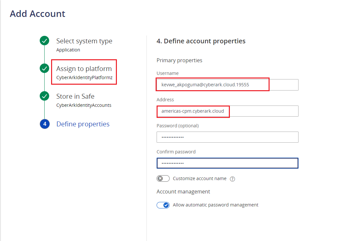Screen dimensions: 363x241
Task: Click the CyberArkIdentityPlatformz platform text
Action: pos(84,77)
